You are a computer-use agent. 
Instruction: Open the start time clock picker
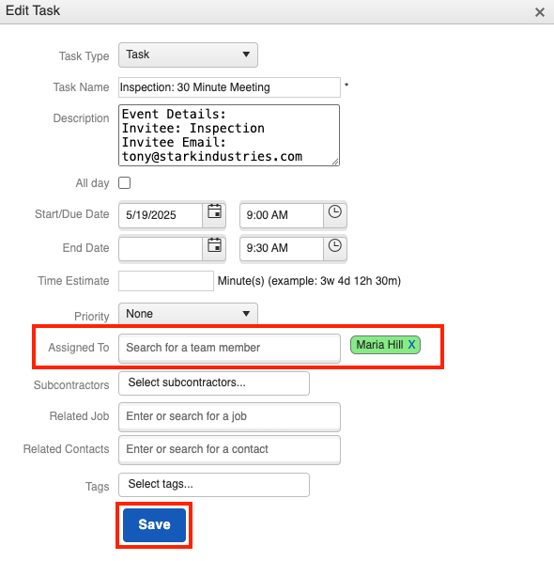click(335, 214)
